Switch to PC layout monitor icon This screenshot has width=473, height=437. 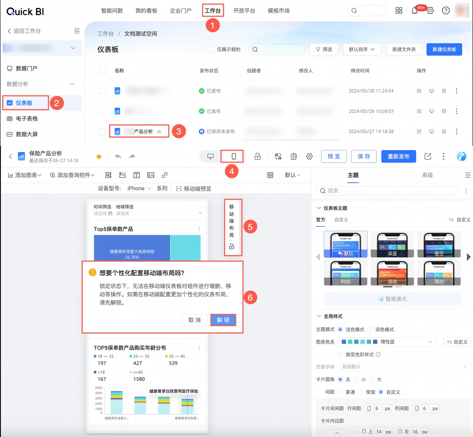click(x=210, y=156)
